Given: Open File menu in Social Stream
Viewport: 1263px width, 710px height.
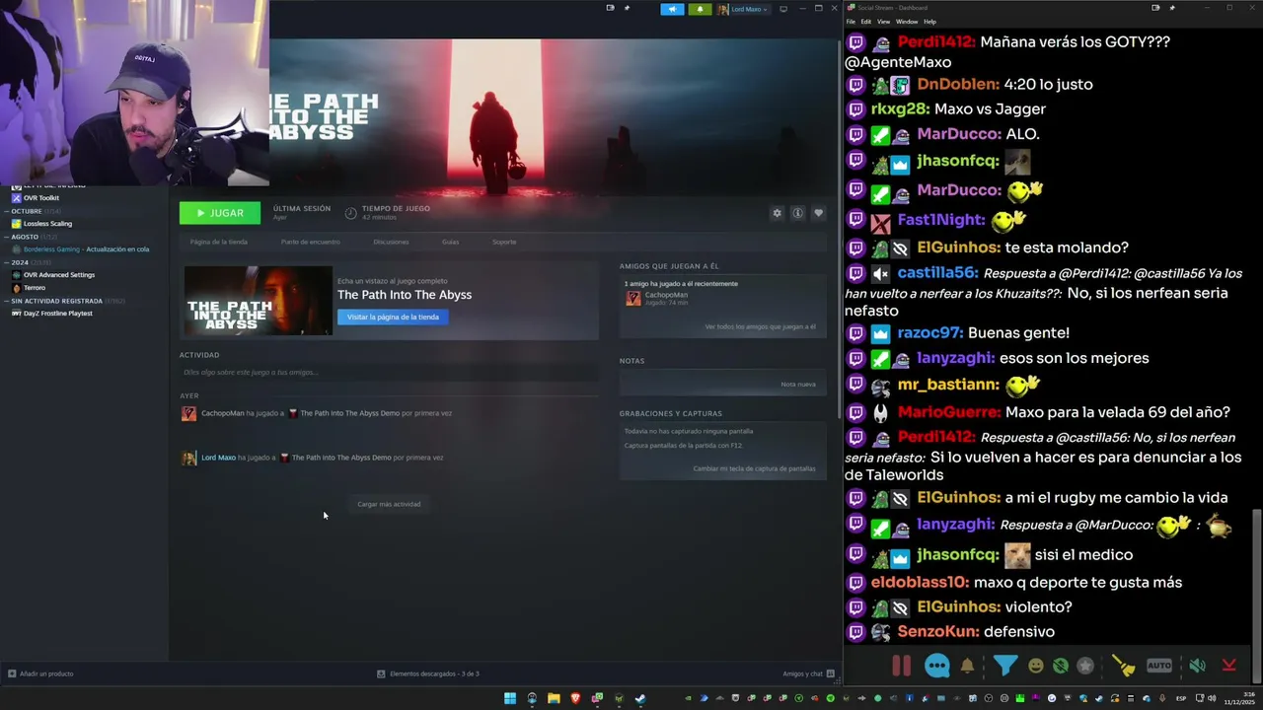Looking at the screenshot, I should click(x=851, y=22).
